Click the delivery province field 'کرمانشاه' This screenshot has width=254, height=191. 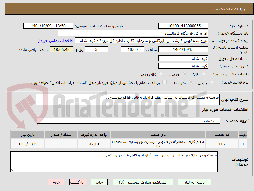(x=183, y=58)
